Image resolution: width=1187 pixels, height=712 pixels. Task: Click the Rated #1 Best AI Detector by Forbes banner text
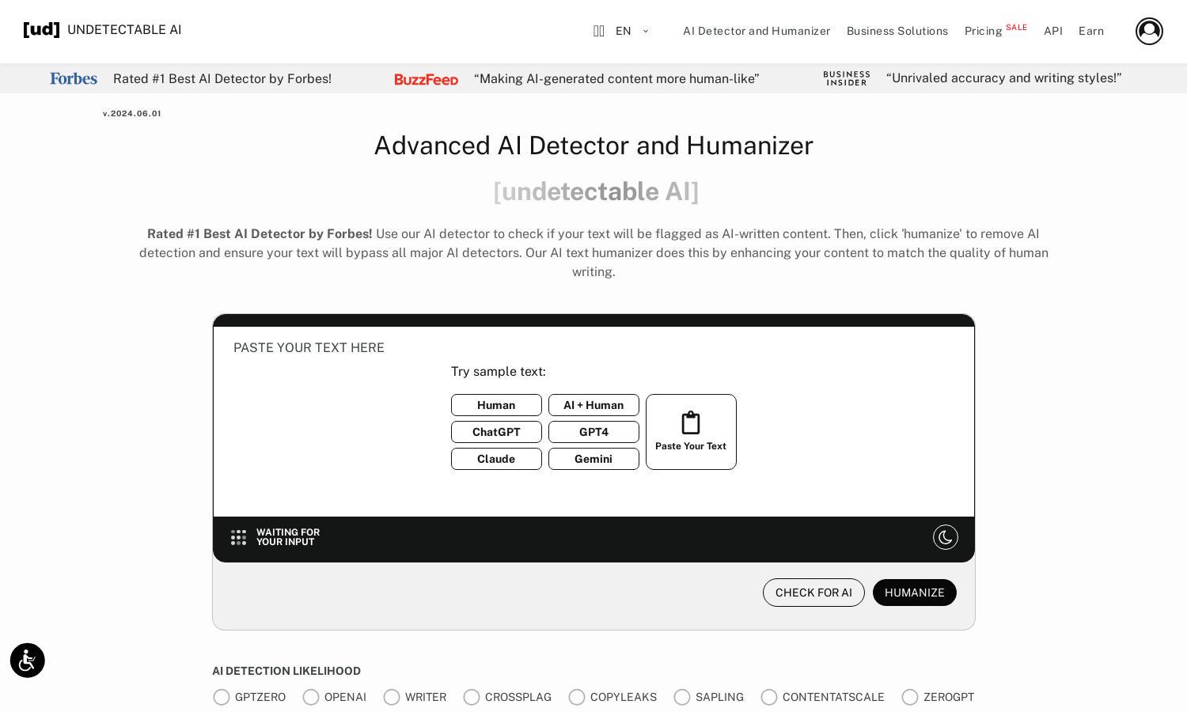tap(222, 78)
